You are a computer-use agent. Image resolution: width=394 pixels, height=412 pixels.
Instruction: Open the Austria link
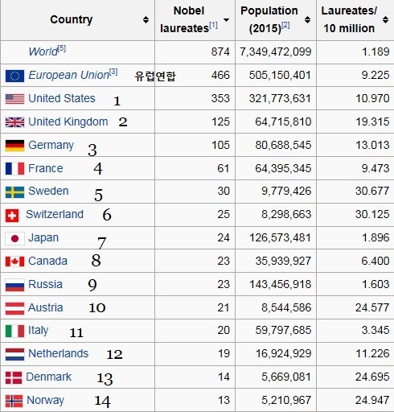(x=46, y=307)
